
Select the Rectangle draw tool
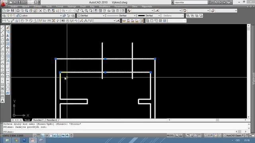(x=2, y=44)
